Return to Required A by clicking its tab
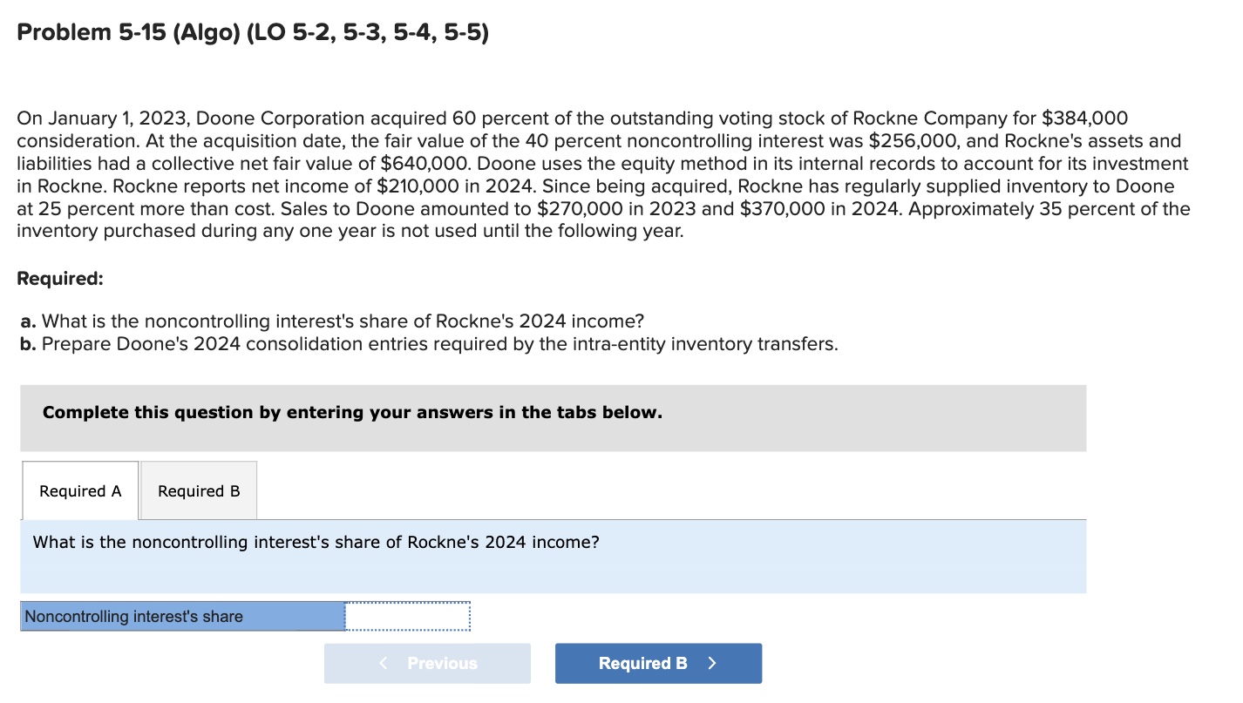 [x=79, y=490]
